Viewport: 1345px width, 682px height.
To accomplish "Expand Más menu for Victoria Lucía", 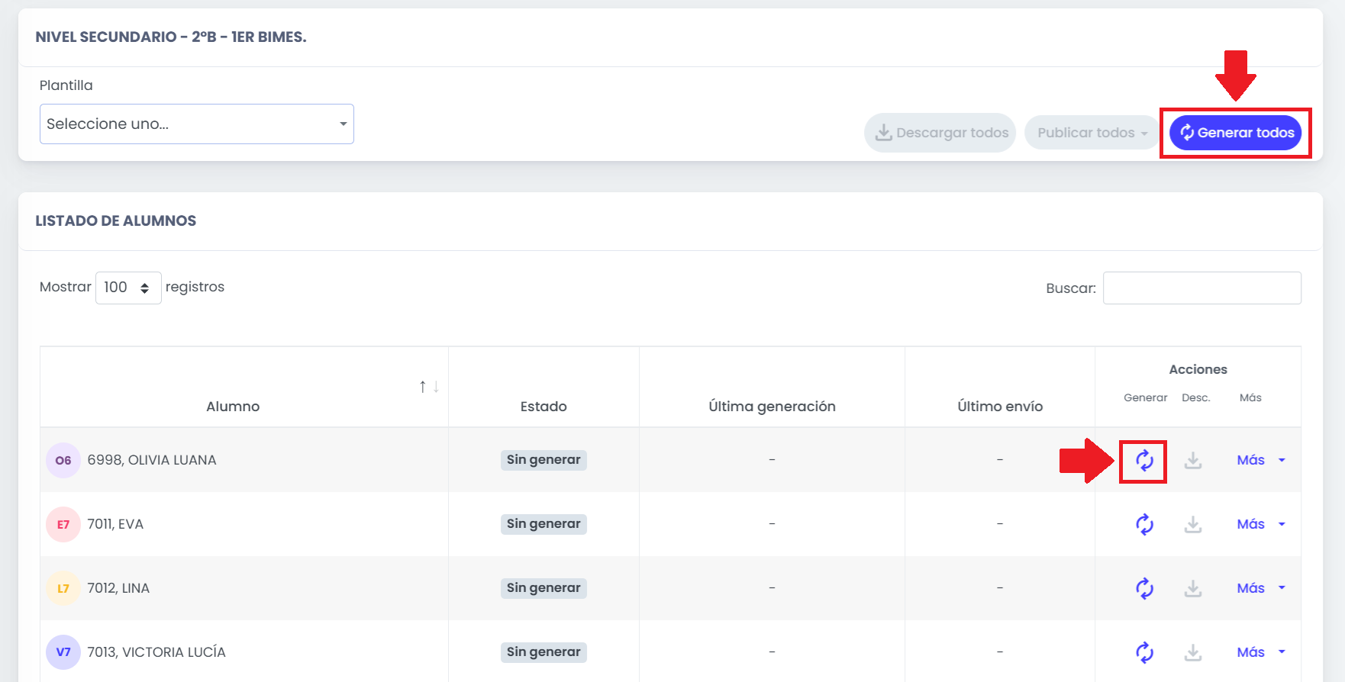I will point(1261,652).
